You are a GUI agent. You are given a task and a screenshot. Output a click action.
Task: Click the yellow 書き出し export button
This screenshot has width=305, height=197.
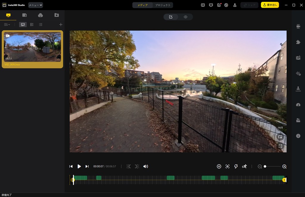[x=270, y=5]
